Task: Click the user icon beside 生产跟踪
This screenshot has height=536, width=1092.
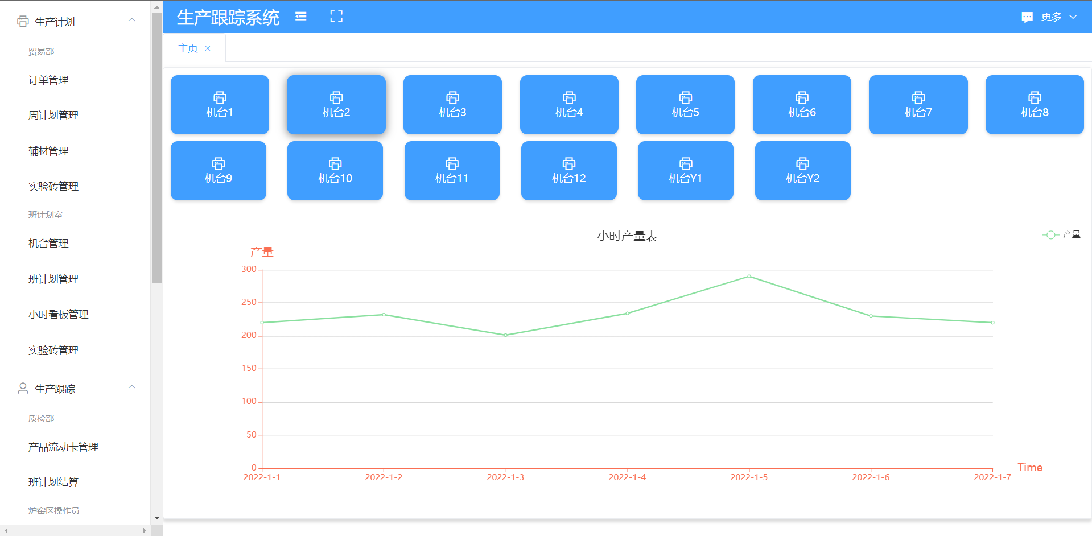Action: (23, 389)
